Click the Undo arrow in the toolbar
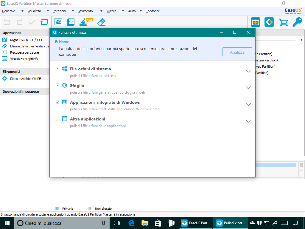305x229 pixels. coord(7,22)
